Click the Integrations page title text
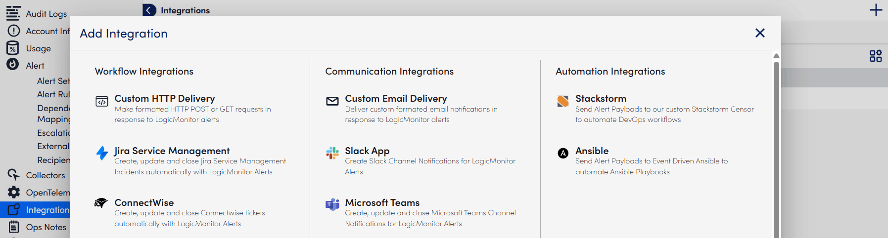The width and height of the screenshot is (888, 238). coord(185,10)
